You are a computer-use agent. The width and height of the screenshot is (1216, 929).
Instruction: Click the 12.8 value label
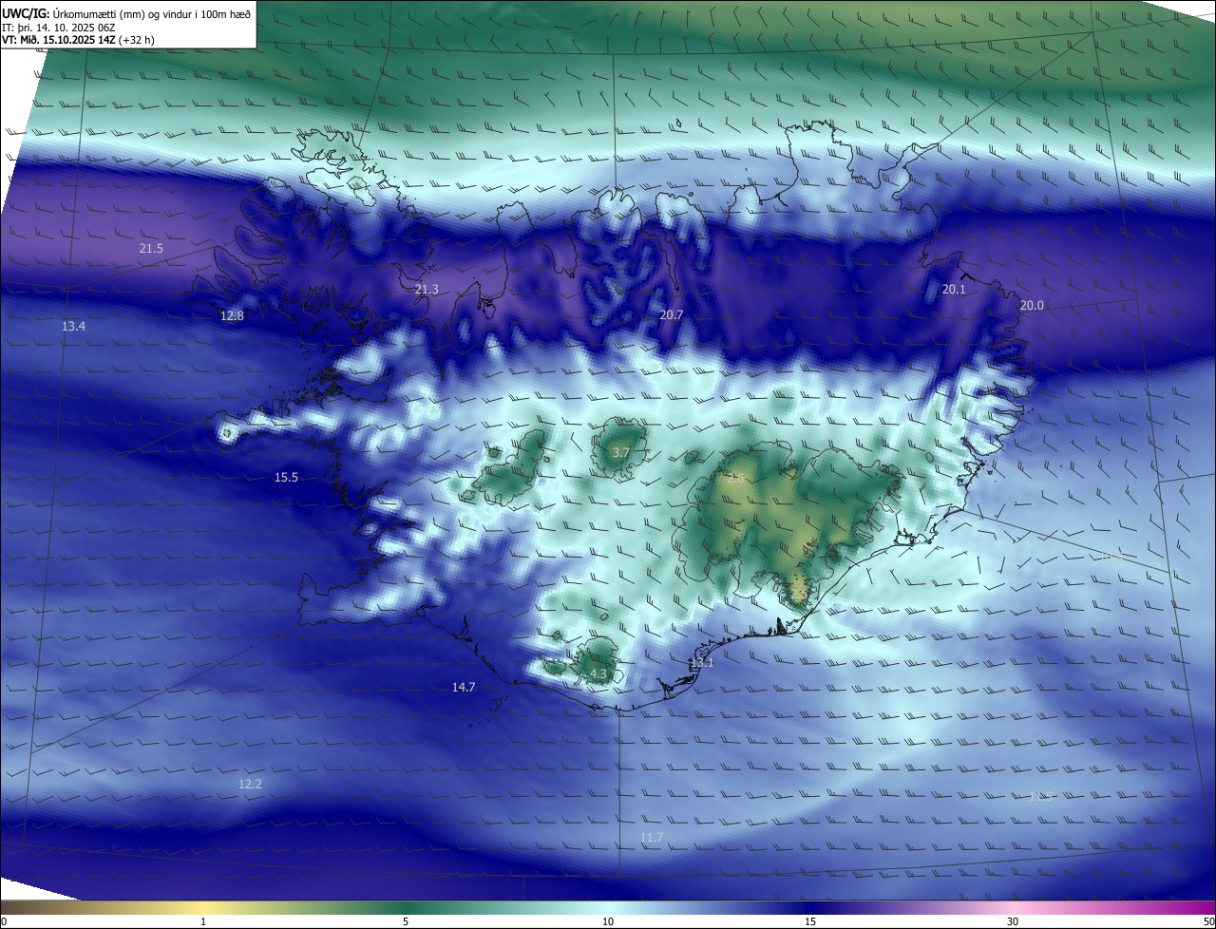(x=232, y=315)
